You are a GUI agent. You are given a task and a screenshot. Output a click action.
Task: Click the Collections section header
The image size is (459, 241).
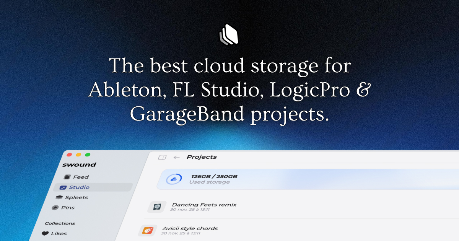[x=60, y=223]
